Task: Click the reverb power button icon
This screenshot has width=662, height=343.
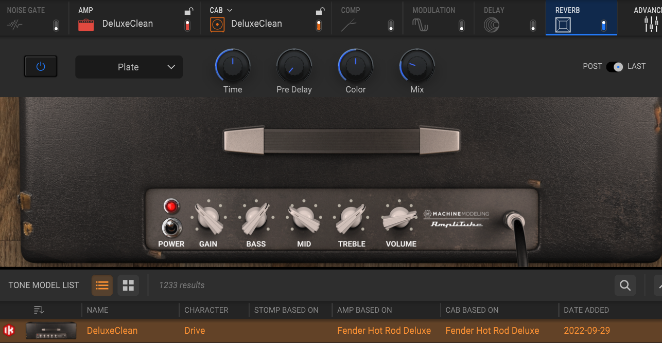Action: [41, 67]
